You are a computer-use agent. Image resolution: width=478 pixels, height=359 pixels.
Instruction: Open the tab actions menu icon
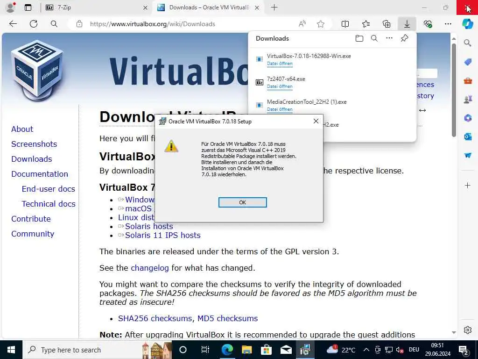(28, 7)
